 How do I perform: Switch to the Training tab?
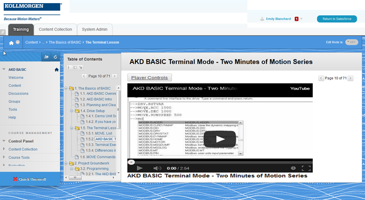21,30
